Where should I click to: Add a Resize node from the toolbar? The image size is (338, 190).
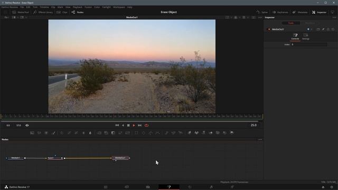[x=120, y=133]
